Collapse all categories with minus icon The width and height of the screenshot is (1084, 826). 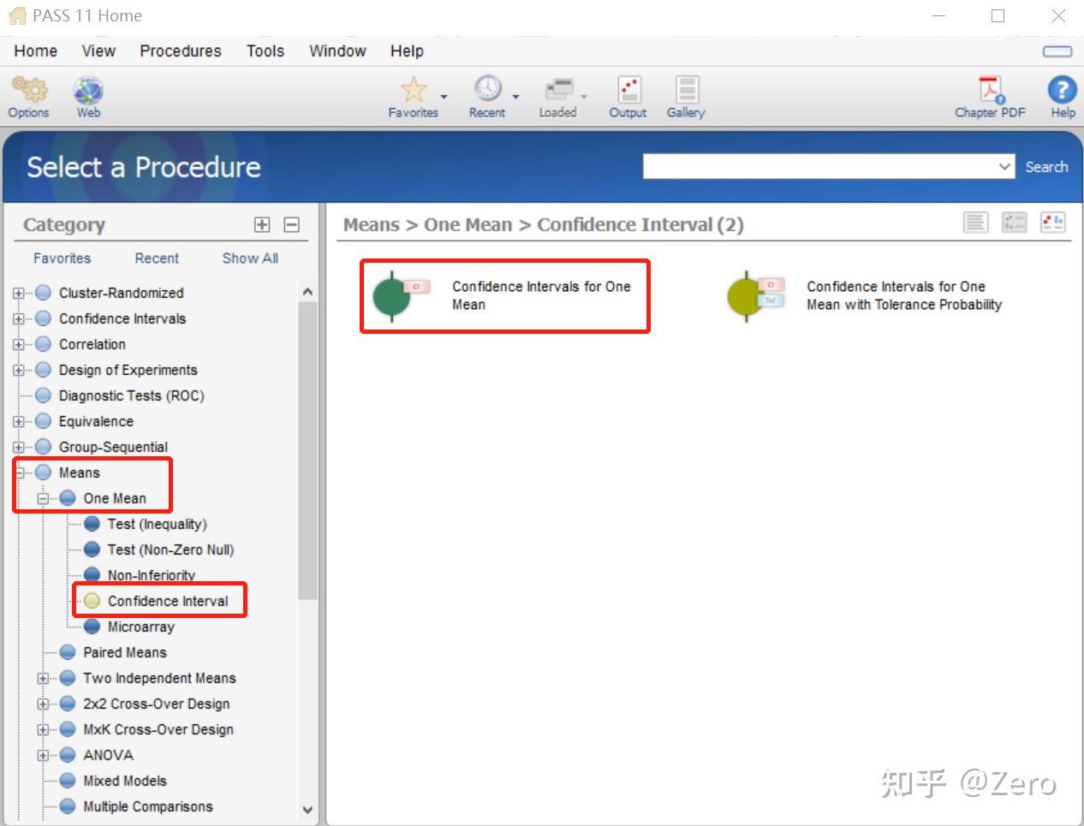point(291,224)
